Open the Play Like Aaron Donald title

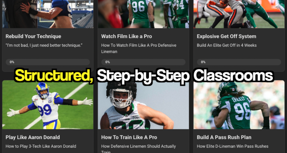click(33, 137)
